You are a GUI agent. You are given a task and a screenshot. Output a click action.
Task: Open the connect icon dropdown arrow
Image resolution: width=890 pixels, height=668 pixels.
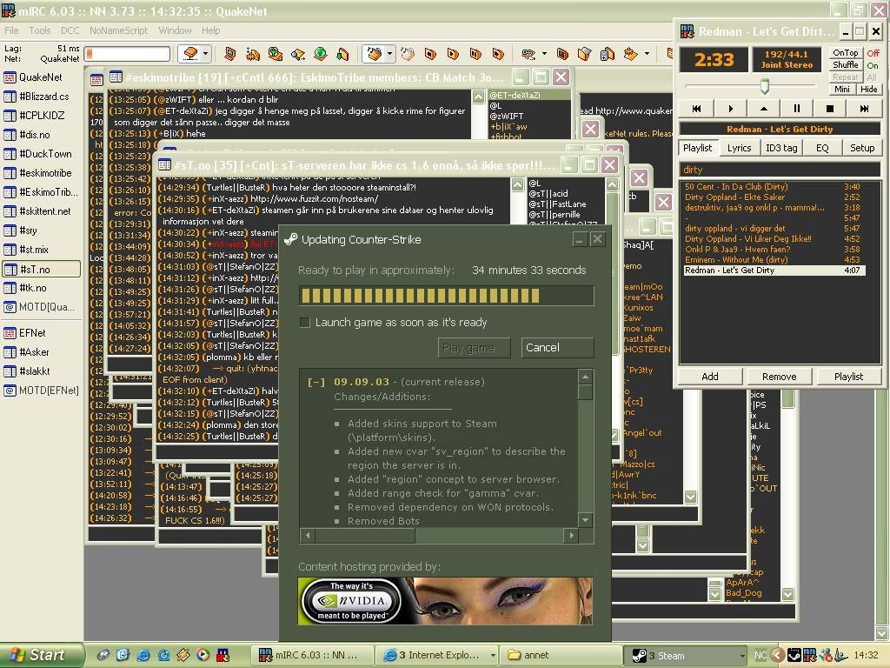click(x=205, y=54)
